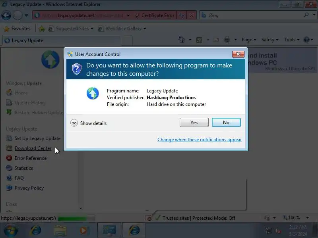This screenshot has width=318, height=238.
Task: Open Download Center sidebar link
Action: click(x=33, y=148)
